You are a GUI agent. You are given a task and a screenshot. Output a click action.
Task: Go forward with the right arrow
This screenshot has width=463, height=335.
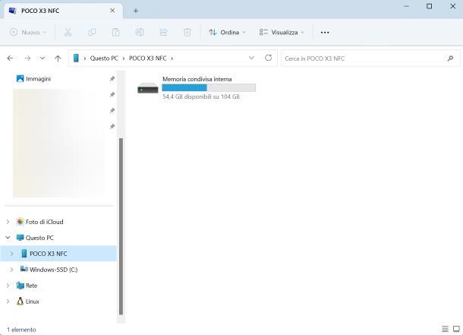coord(27,58)
